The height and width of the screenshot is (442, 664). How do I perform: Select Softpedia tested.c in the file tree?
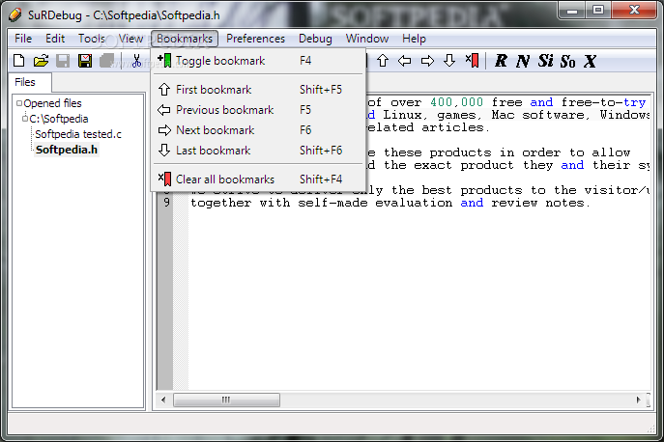(x=78, y=134)
